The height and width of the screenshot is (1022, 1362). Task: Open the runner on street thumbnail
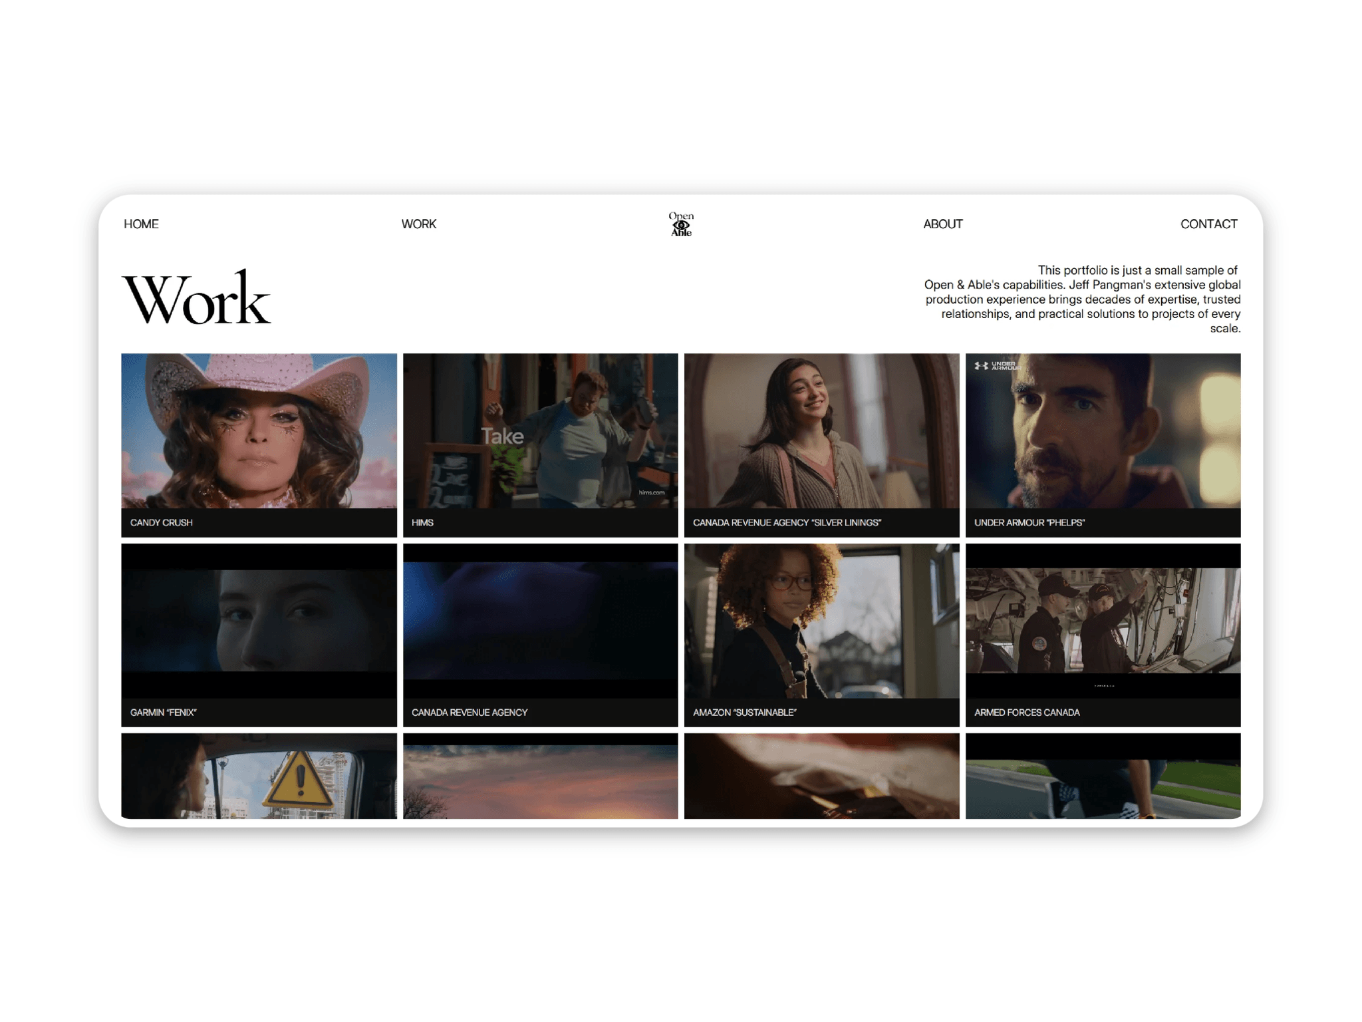pyautogui.click(x=1103, y=776)
